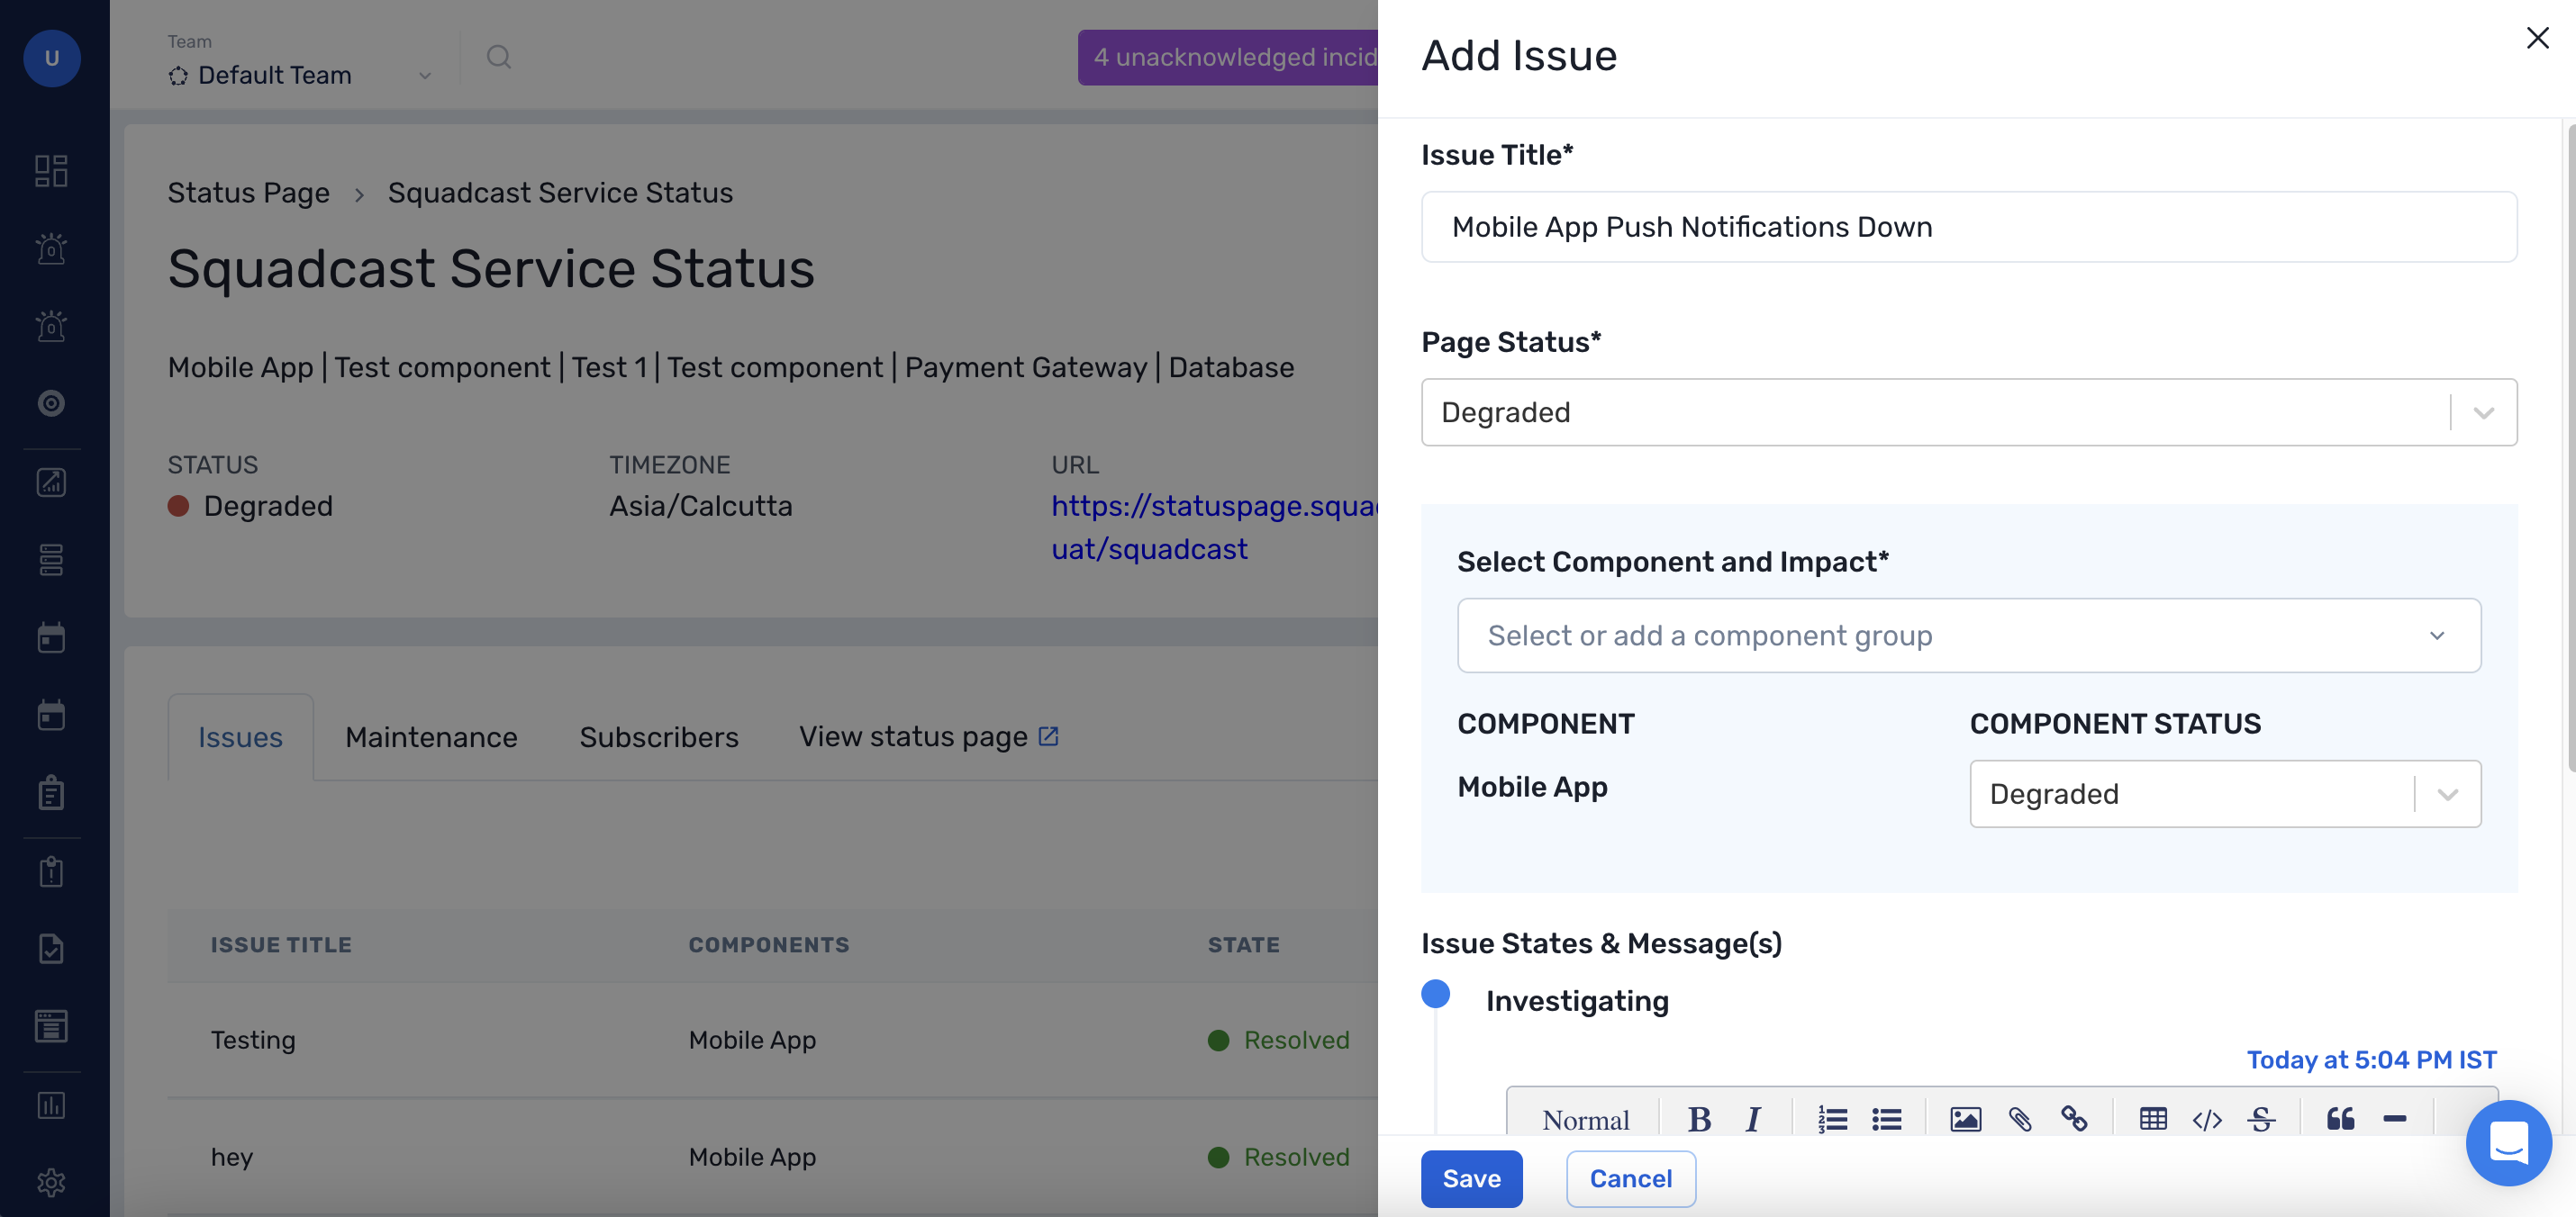Open the Intercom chat bubble
Screen dimensions: 2576x1217
[2509, 1143]
